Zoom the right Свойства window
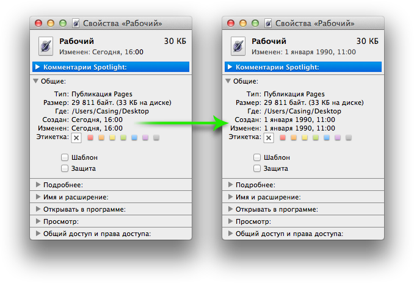The image size is (414, 283). pyautogui.click(x=255, y=23)
